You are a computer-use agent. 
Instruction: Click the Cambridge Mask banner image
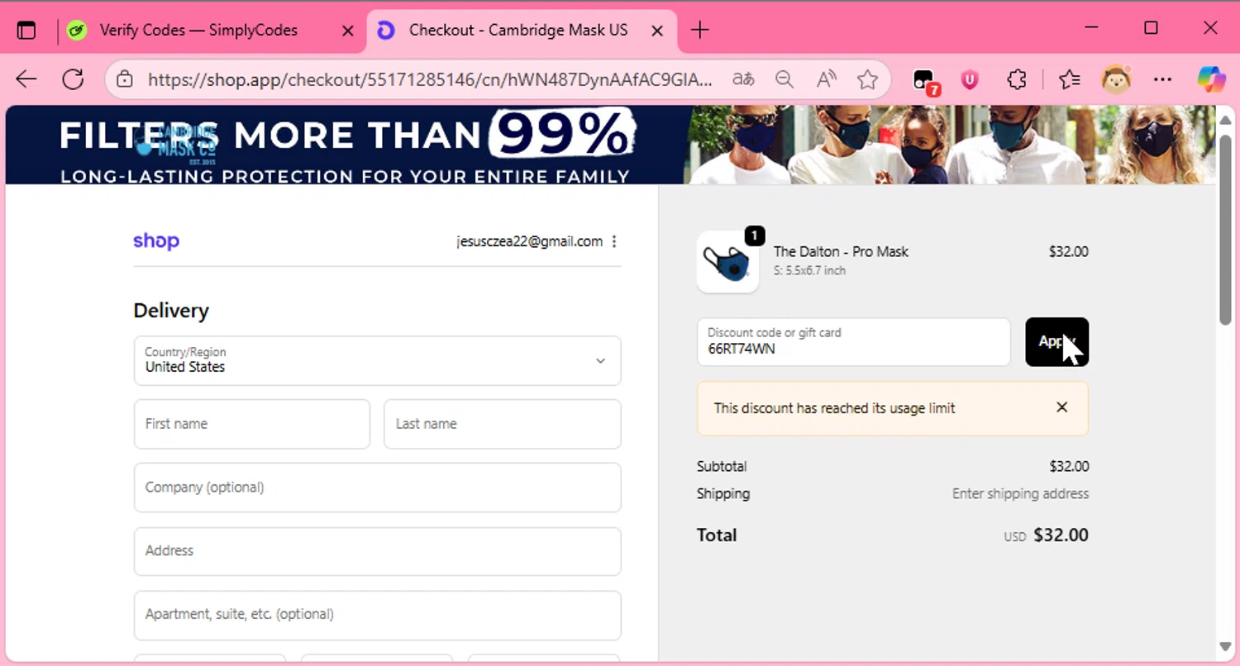(610, 145)
